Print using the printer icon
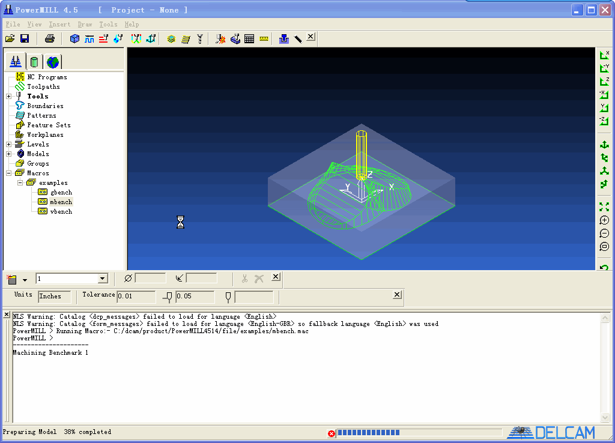The width and height of the screenshot is (615, 443). click(x=50, y=38)
